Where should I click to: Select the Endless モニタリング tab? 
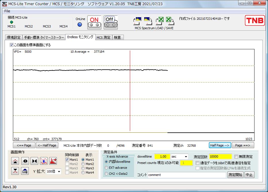(80, 37)
